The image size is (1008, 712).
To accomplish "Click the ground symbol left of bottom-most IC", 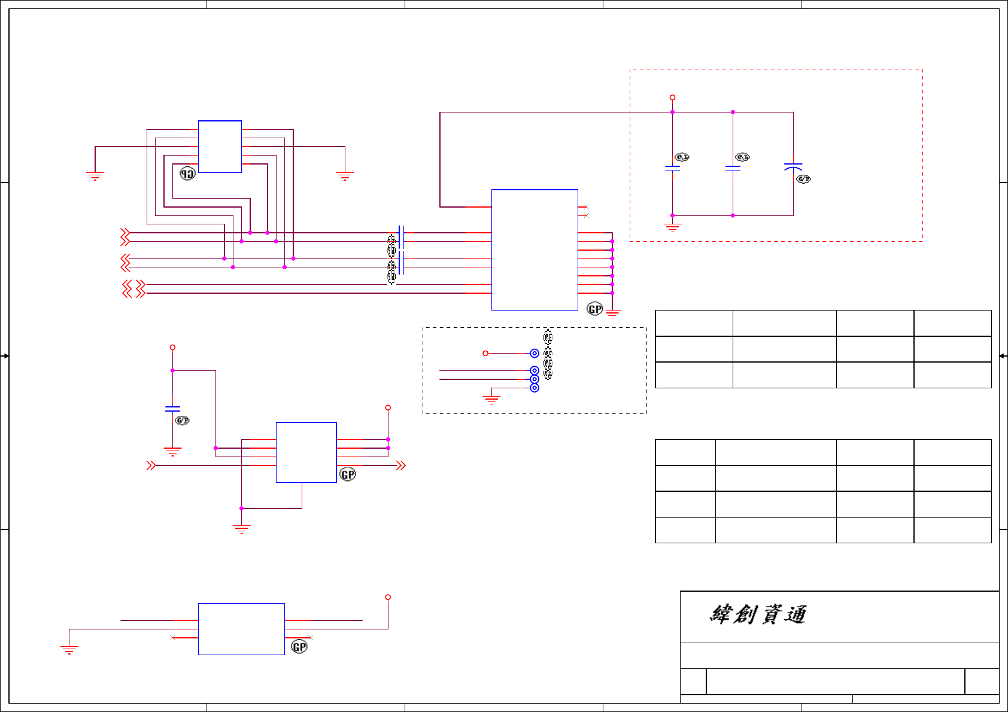I will [x=69, y=650].
